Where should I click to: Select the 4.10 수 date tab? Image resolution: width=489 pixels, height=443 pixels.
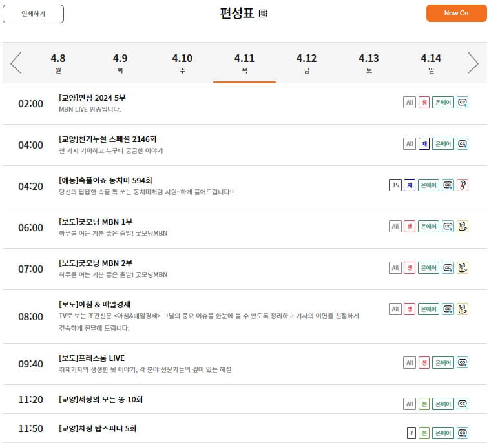coord(182,63)
